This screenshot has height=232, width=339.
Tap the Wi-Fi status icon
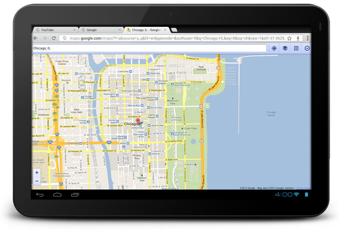pos(296,195)
